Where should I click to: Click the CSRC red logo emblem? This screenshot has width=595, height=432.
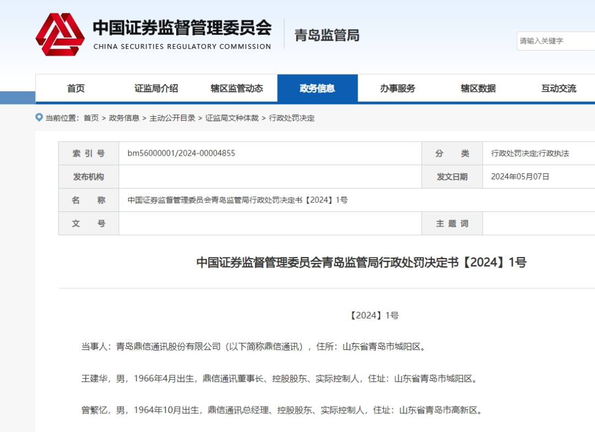(x=60, y=35)
